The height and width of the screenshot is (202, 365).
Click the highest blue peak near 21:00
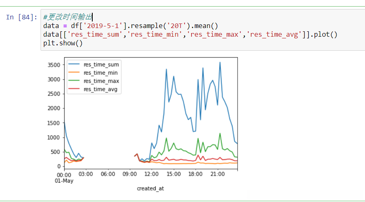pyautogui.click(x=220, y=63)
